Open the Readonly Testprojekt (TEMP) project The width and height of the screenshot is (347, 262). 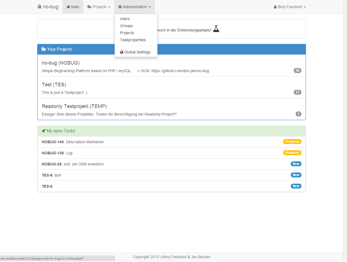74,106
